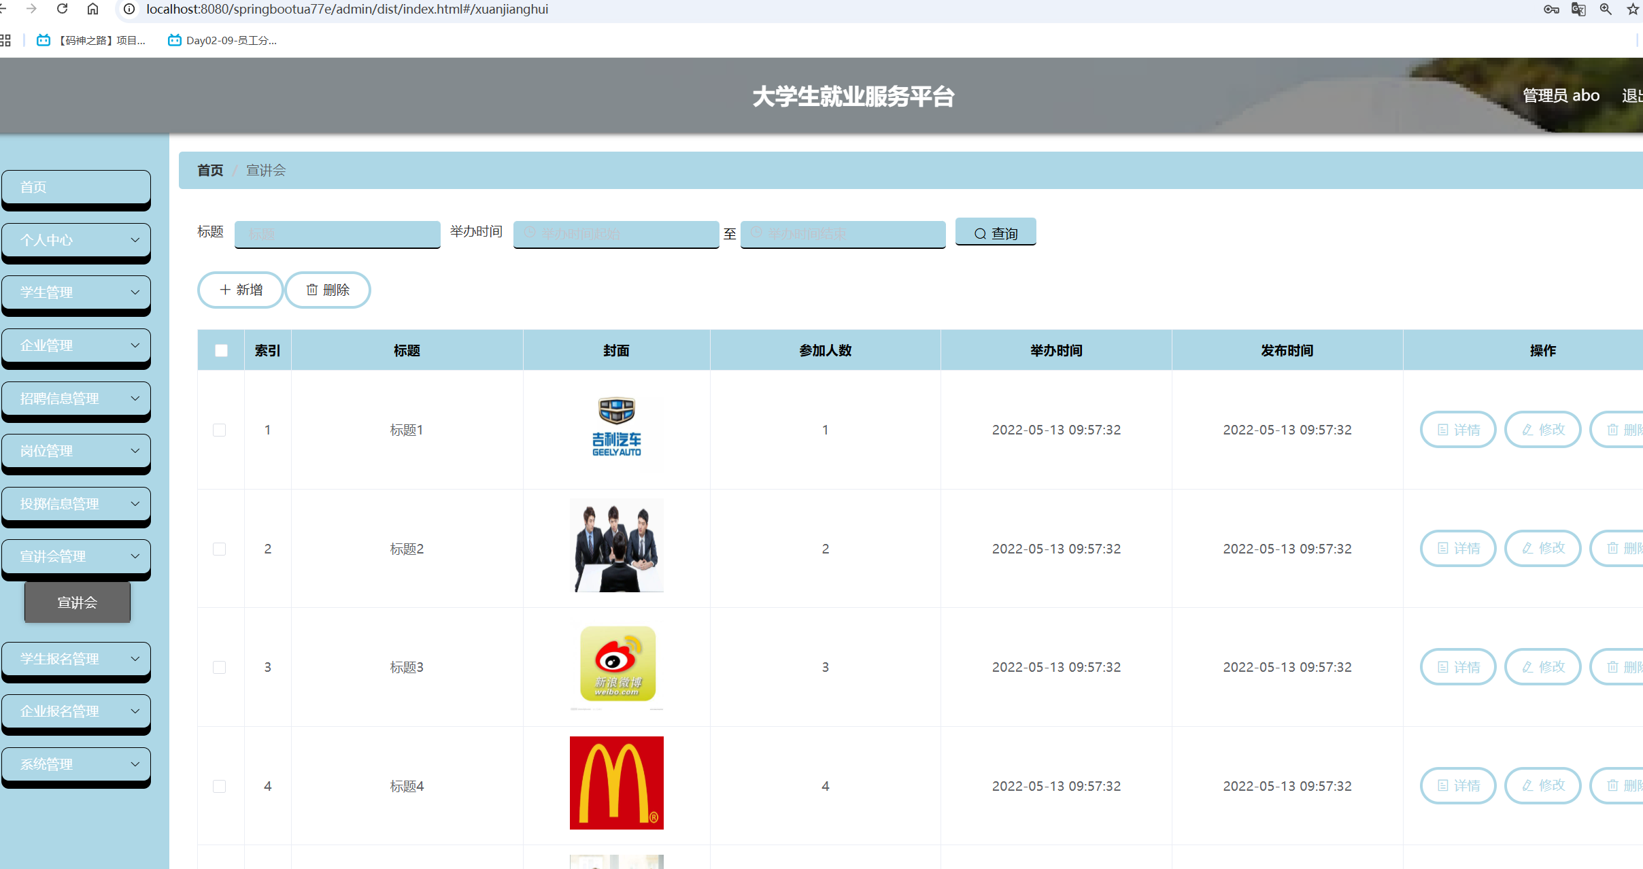Focus the 标题 search field

[x=337, y=234]
